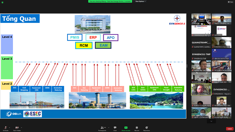Click the pink Gas Metering box
The image size is (235, 132).
(x=84, y=89)
